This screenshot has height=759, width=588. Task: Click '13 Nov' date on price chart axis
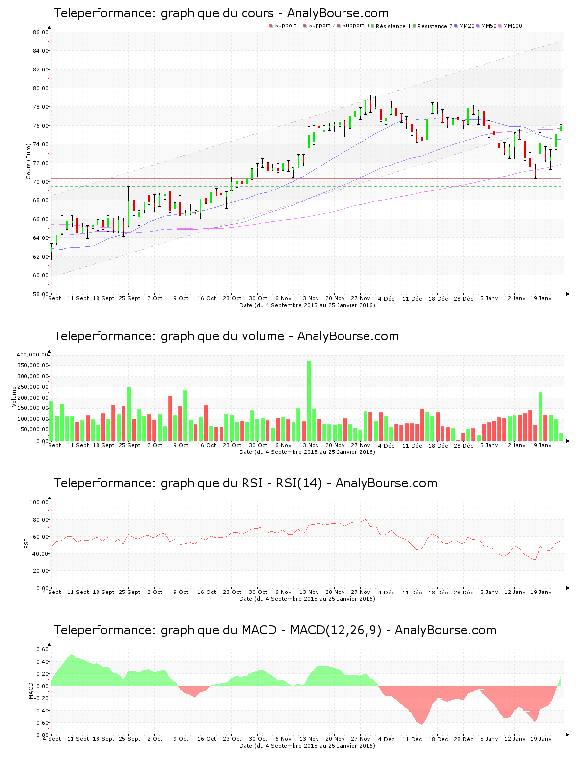click(x=309, y=298)
